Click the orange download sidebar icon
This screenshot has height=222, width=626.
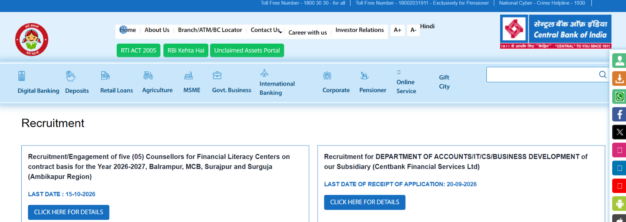click(x=619, y=79)
